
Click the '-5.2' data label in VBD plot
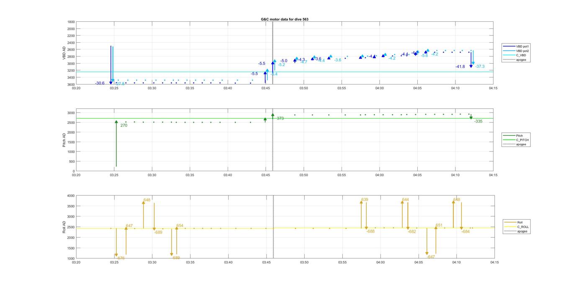[x=281, y=65]
